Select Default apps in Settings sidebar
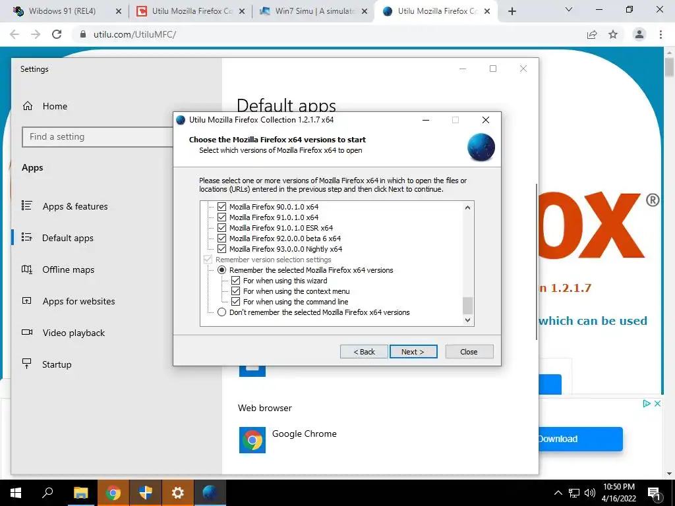Image resolution: width=675 pixels, height=506 pixels. pyautogui.click(x=68, y=238)
